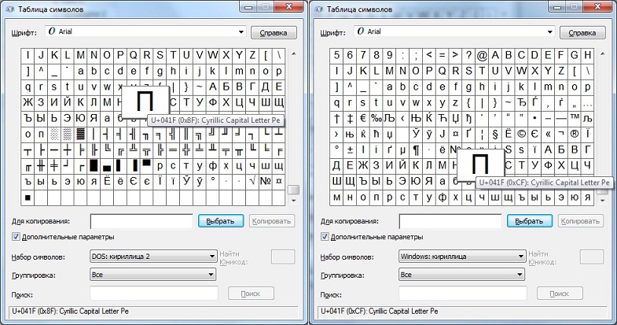Click the scrollbar thumb in left window's grid

[293, 190]
